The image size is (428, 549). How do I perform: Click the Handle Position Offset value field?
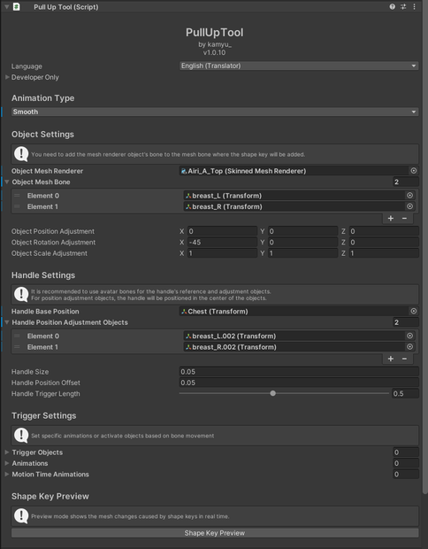(299, 383)
